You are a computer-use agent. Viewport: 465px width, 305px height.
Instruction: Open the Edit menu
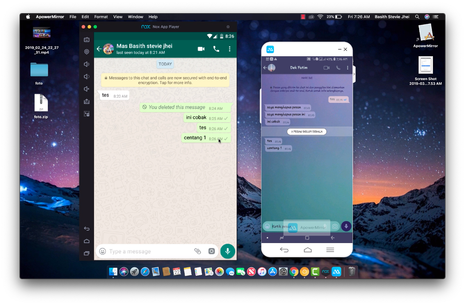point(85,17)
